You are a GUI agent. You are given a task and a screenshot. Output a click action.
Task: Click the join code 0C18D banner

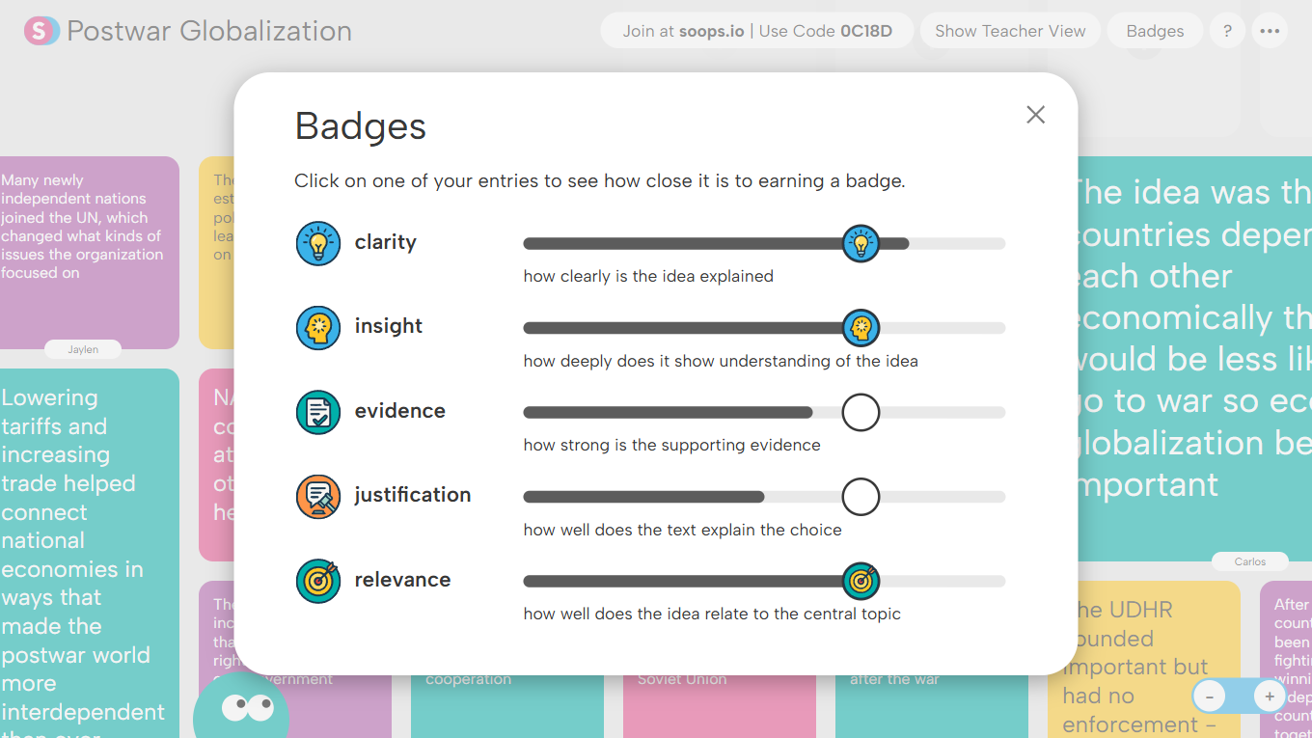point(757,30)
